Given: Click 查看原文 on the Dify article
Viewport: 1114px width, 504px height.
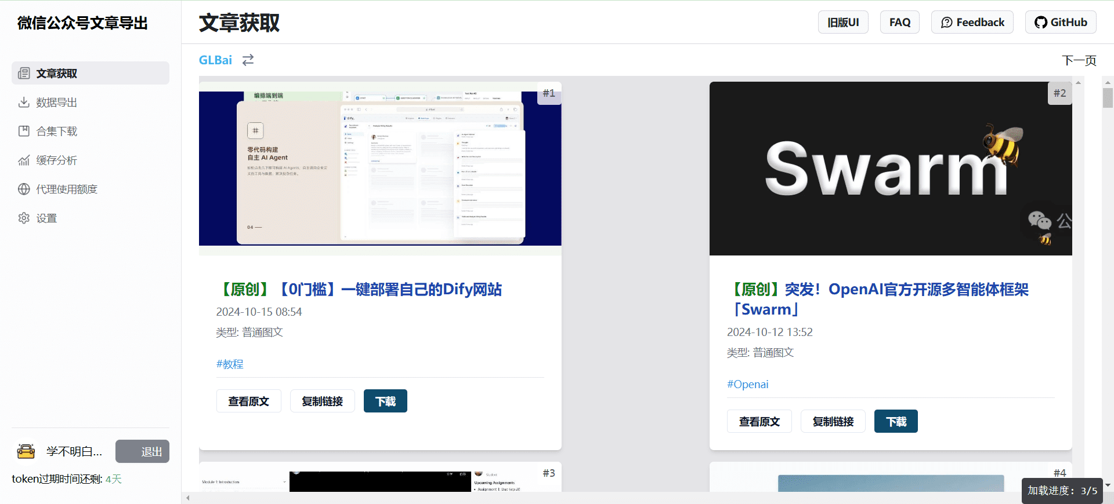Looking at the screenshot, I should coord(249,401).
